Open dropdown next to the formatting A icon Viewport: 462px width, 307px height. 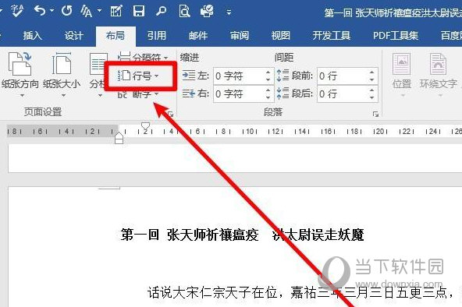(99, 11)
